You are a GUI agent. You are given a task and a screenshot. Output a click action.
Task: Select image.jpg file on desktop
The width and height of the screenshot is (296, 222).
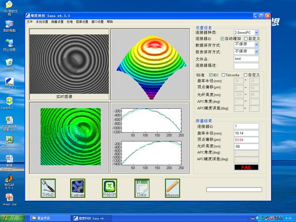[x=9, y=199]
